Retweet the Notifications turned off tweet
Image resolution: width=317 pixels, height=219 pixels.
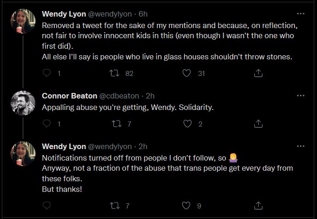(116, 206)
